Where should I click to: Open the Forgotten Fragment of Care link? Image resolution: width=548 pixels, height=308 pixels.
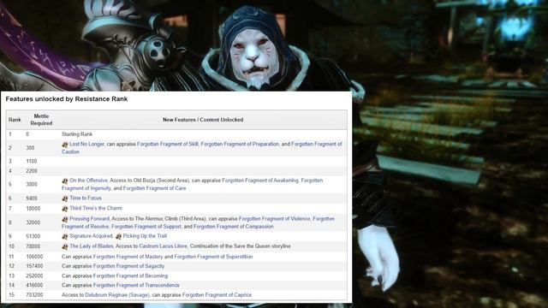[x=154, y=188]
